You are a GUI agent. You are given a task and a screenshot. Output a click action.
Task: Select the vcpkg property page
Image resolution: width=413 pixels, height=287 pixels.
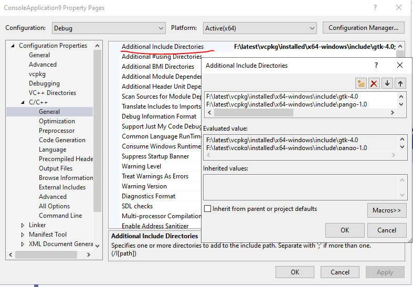pos(37,74)
